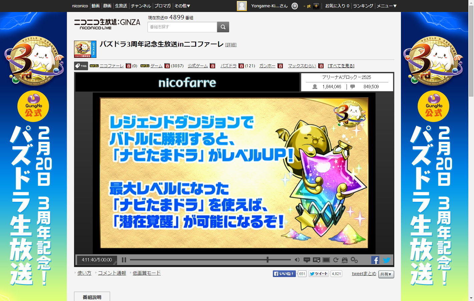Open player settings gears icon
This screenshot has height=301, width=474.
point(354,260)
